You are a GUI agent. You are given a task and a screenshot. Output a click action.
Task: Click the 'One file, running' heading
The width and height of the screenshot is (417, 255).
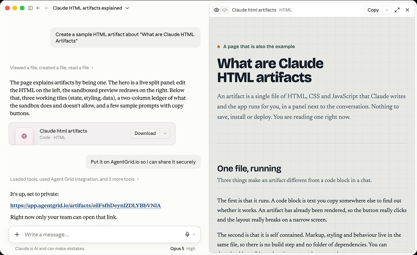pos(249,168)
